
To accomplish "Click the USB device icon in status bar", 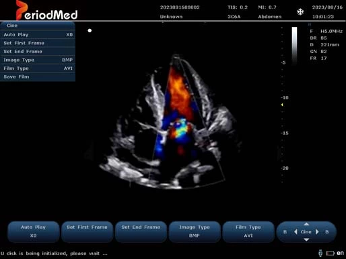I will click(320, 253).
